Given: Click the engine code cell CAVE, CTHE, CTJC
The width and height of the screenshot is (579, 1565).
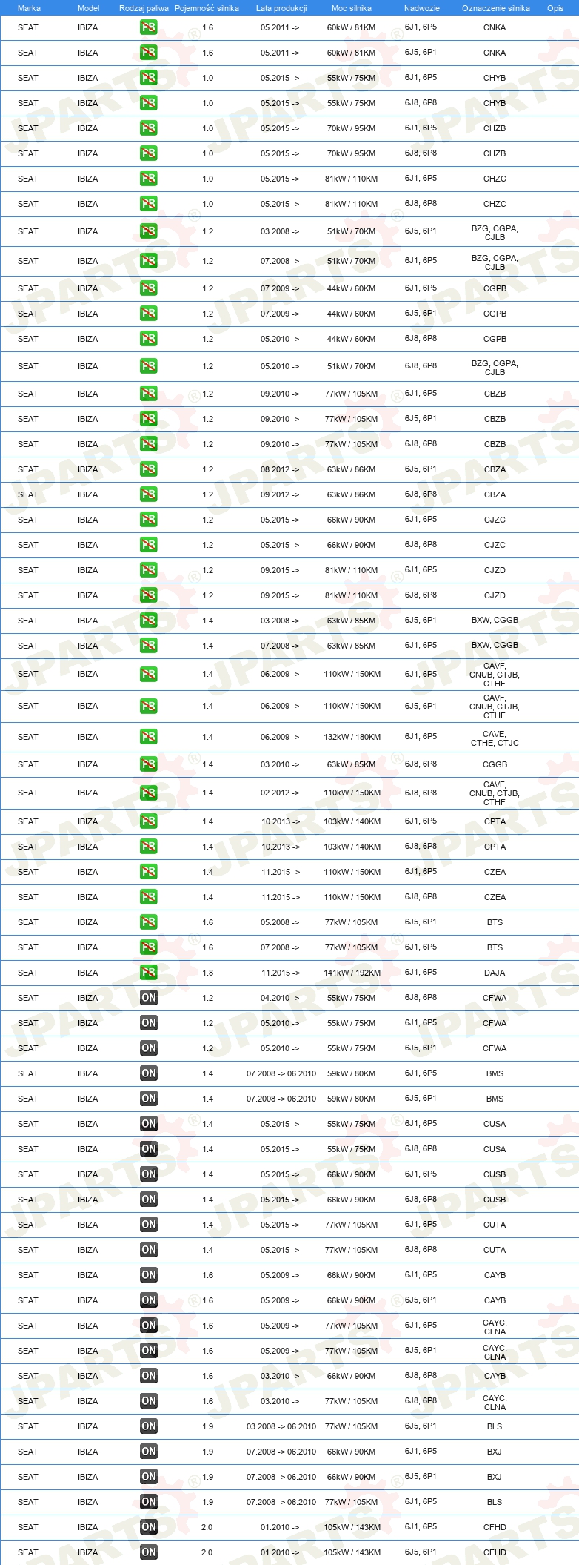Looking at the screenshot, I should (x=495, y=738).
